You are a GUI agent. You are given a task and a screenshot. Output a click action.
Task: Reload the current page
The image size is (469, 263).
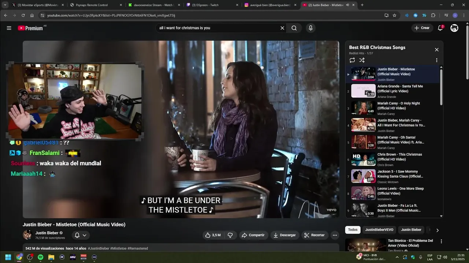point(23,15)
